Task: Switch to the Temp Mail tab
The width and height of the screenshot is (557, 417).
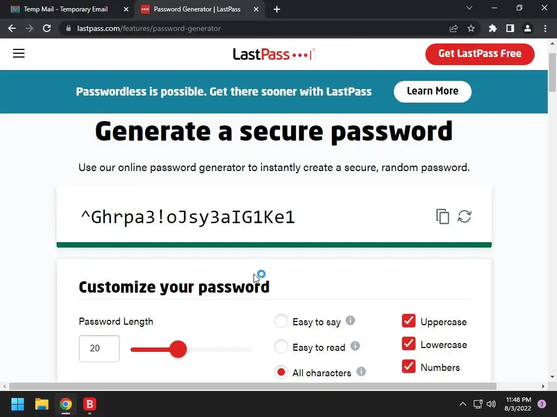Action: click(66, 9)
